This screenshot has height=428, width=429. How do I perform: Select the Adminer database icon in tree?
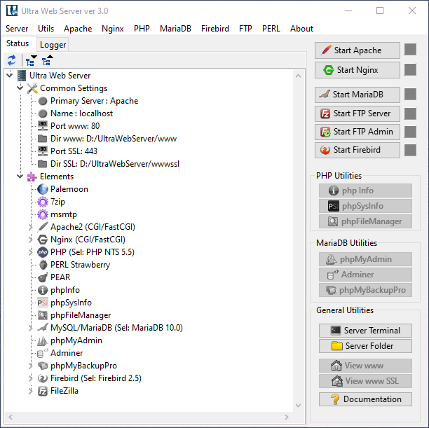42,353
